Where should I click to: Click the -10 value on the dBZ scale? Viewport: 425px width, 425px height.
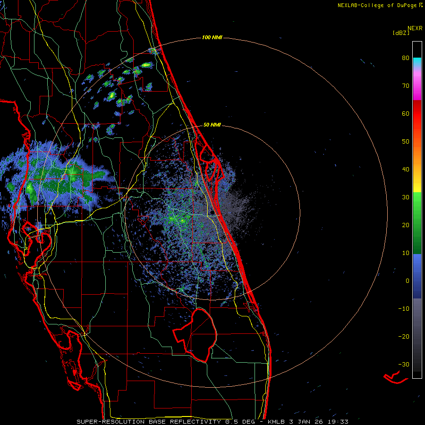click(x=404, y=309)
